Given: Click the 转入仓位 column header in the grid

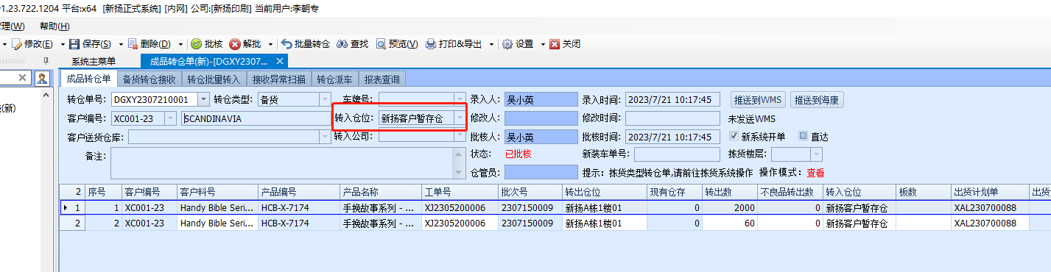Looking at the screenshot, I should point(859,192).
